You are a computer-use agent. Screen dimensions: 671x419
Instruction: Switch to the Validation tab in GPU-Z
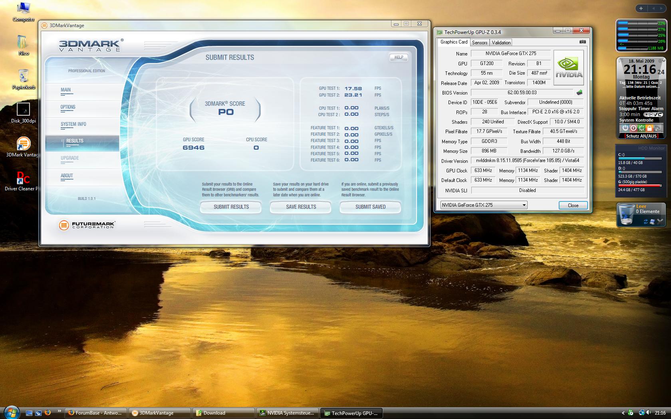(x=501, y=43)
